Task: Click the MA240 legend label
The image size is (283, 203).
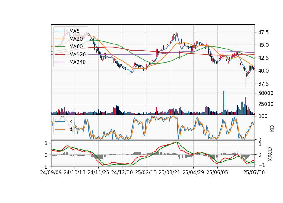Action: tap(78, 62)
